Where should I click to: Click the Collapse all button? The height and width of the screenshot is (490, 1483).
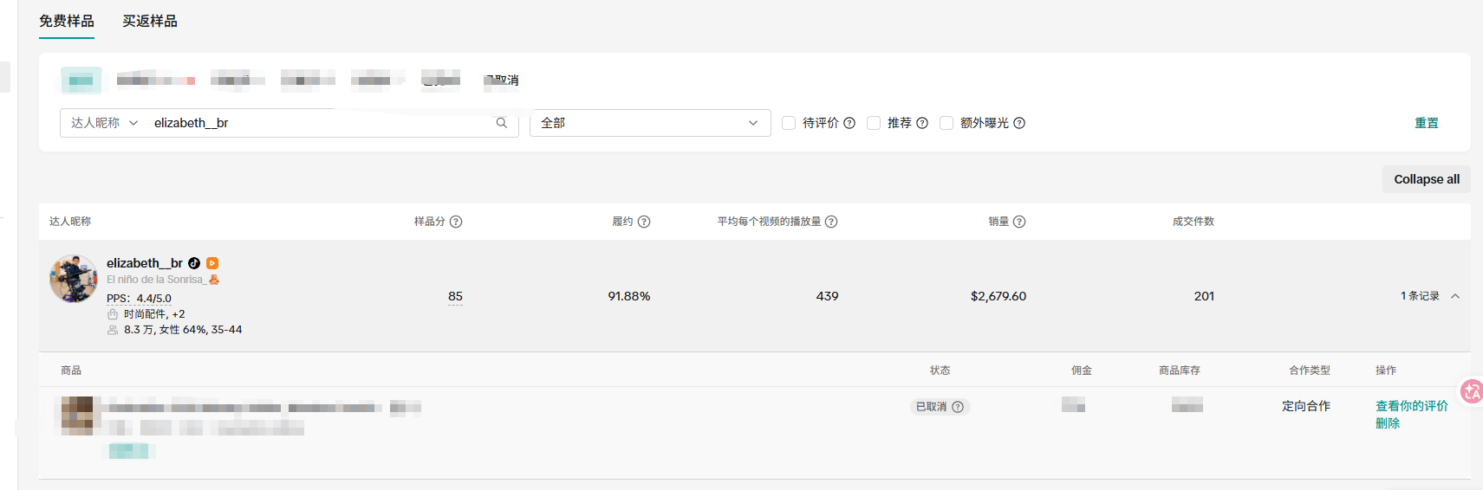[1427, 179]
